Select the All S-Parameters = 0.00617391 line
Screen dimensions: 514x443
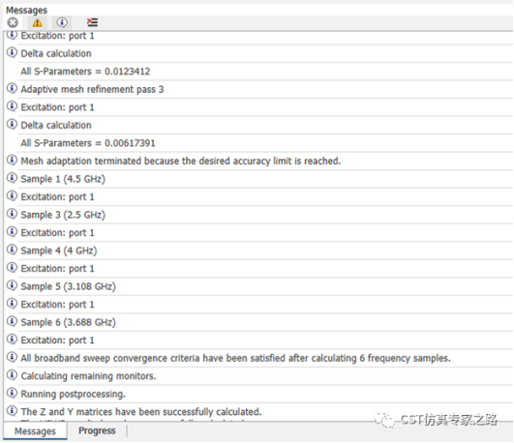point(88,143)
